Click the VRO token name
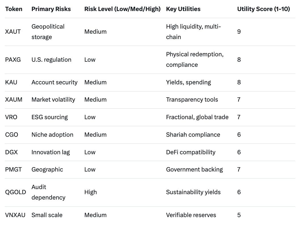The image size is (296, 227). pos(11,117)
